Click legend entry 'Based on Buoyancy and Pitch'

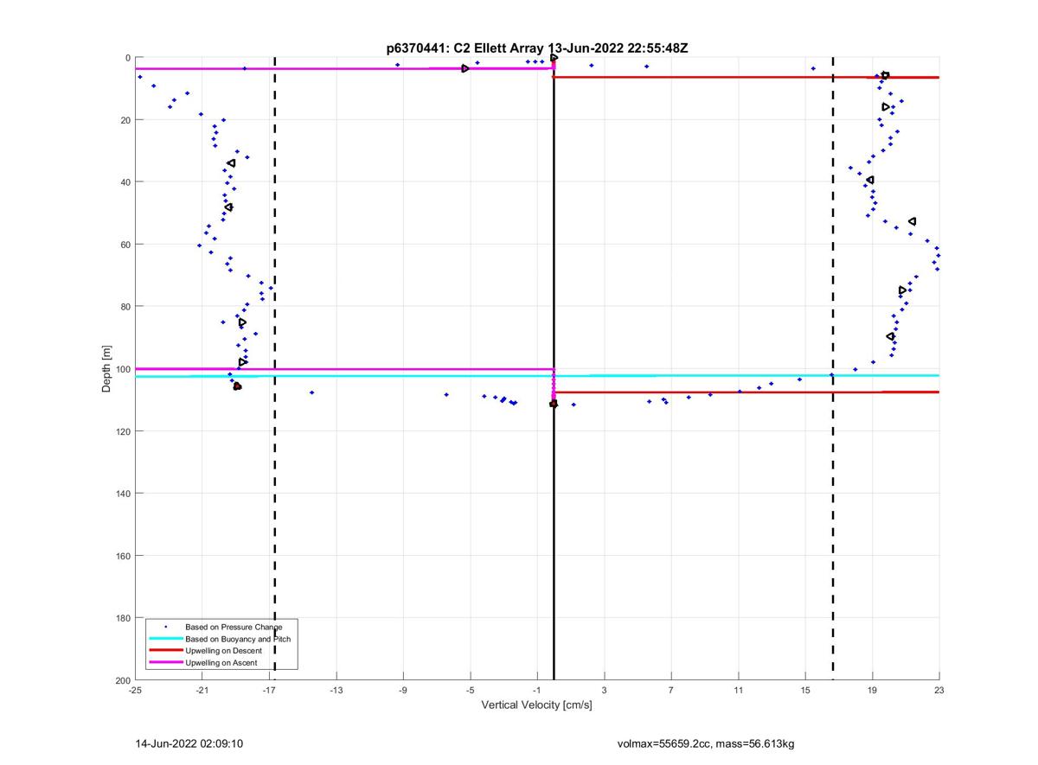coord(238,639)
